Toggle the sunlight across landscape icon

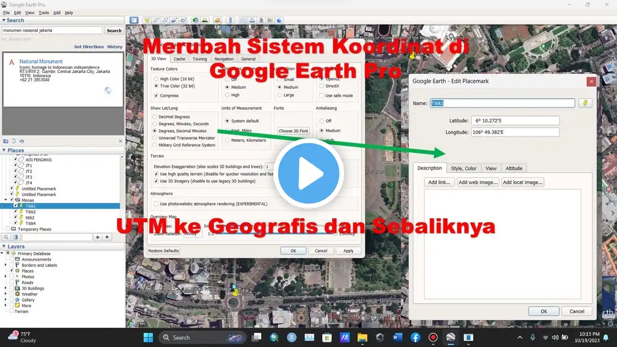[205, 20]
